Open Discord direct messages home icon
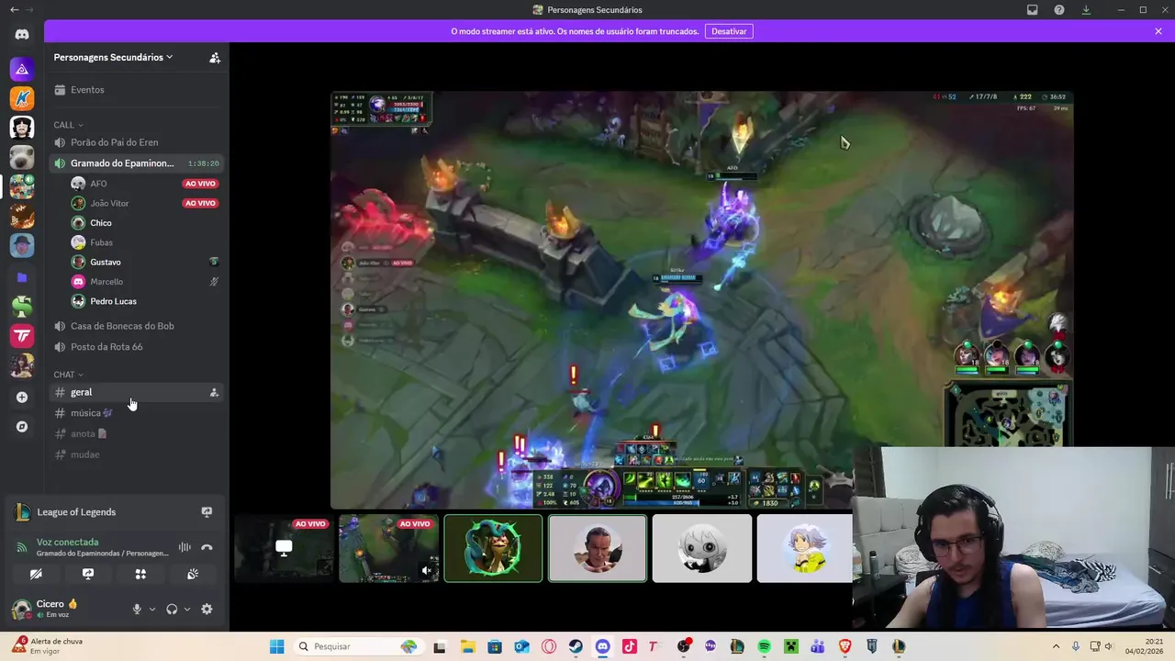1175x661 pixels. 22,35
